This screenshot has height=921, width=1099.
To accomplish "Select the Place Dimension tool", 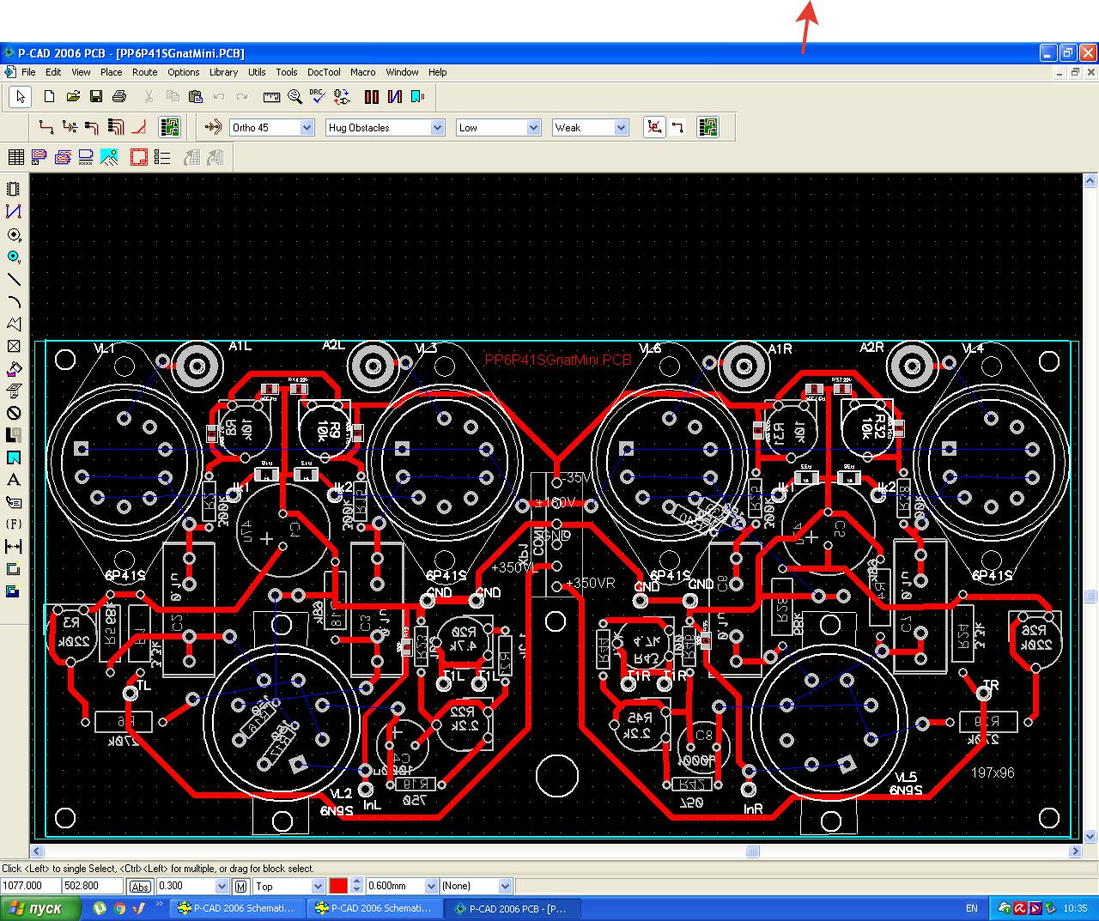I will (x=13, y=547).
